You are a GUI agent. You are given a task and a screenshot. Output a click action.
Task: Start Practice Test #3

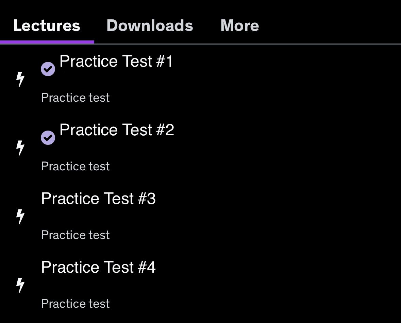point(98,199)
